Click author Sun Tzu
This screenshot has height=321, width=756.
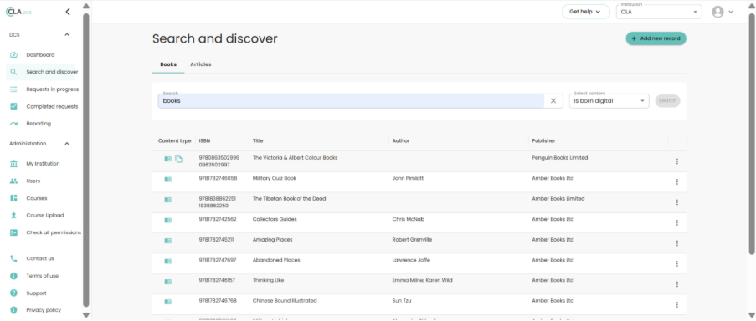(402, 301)
